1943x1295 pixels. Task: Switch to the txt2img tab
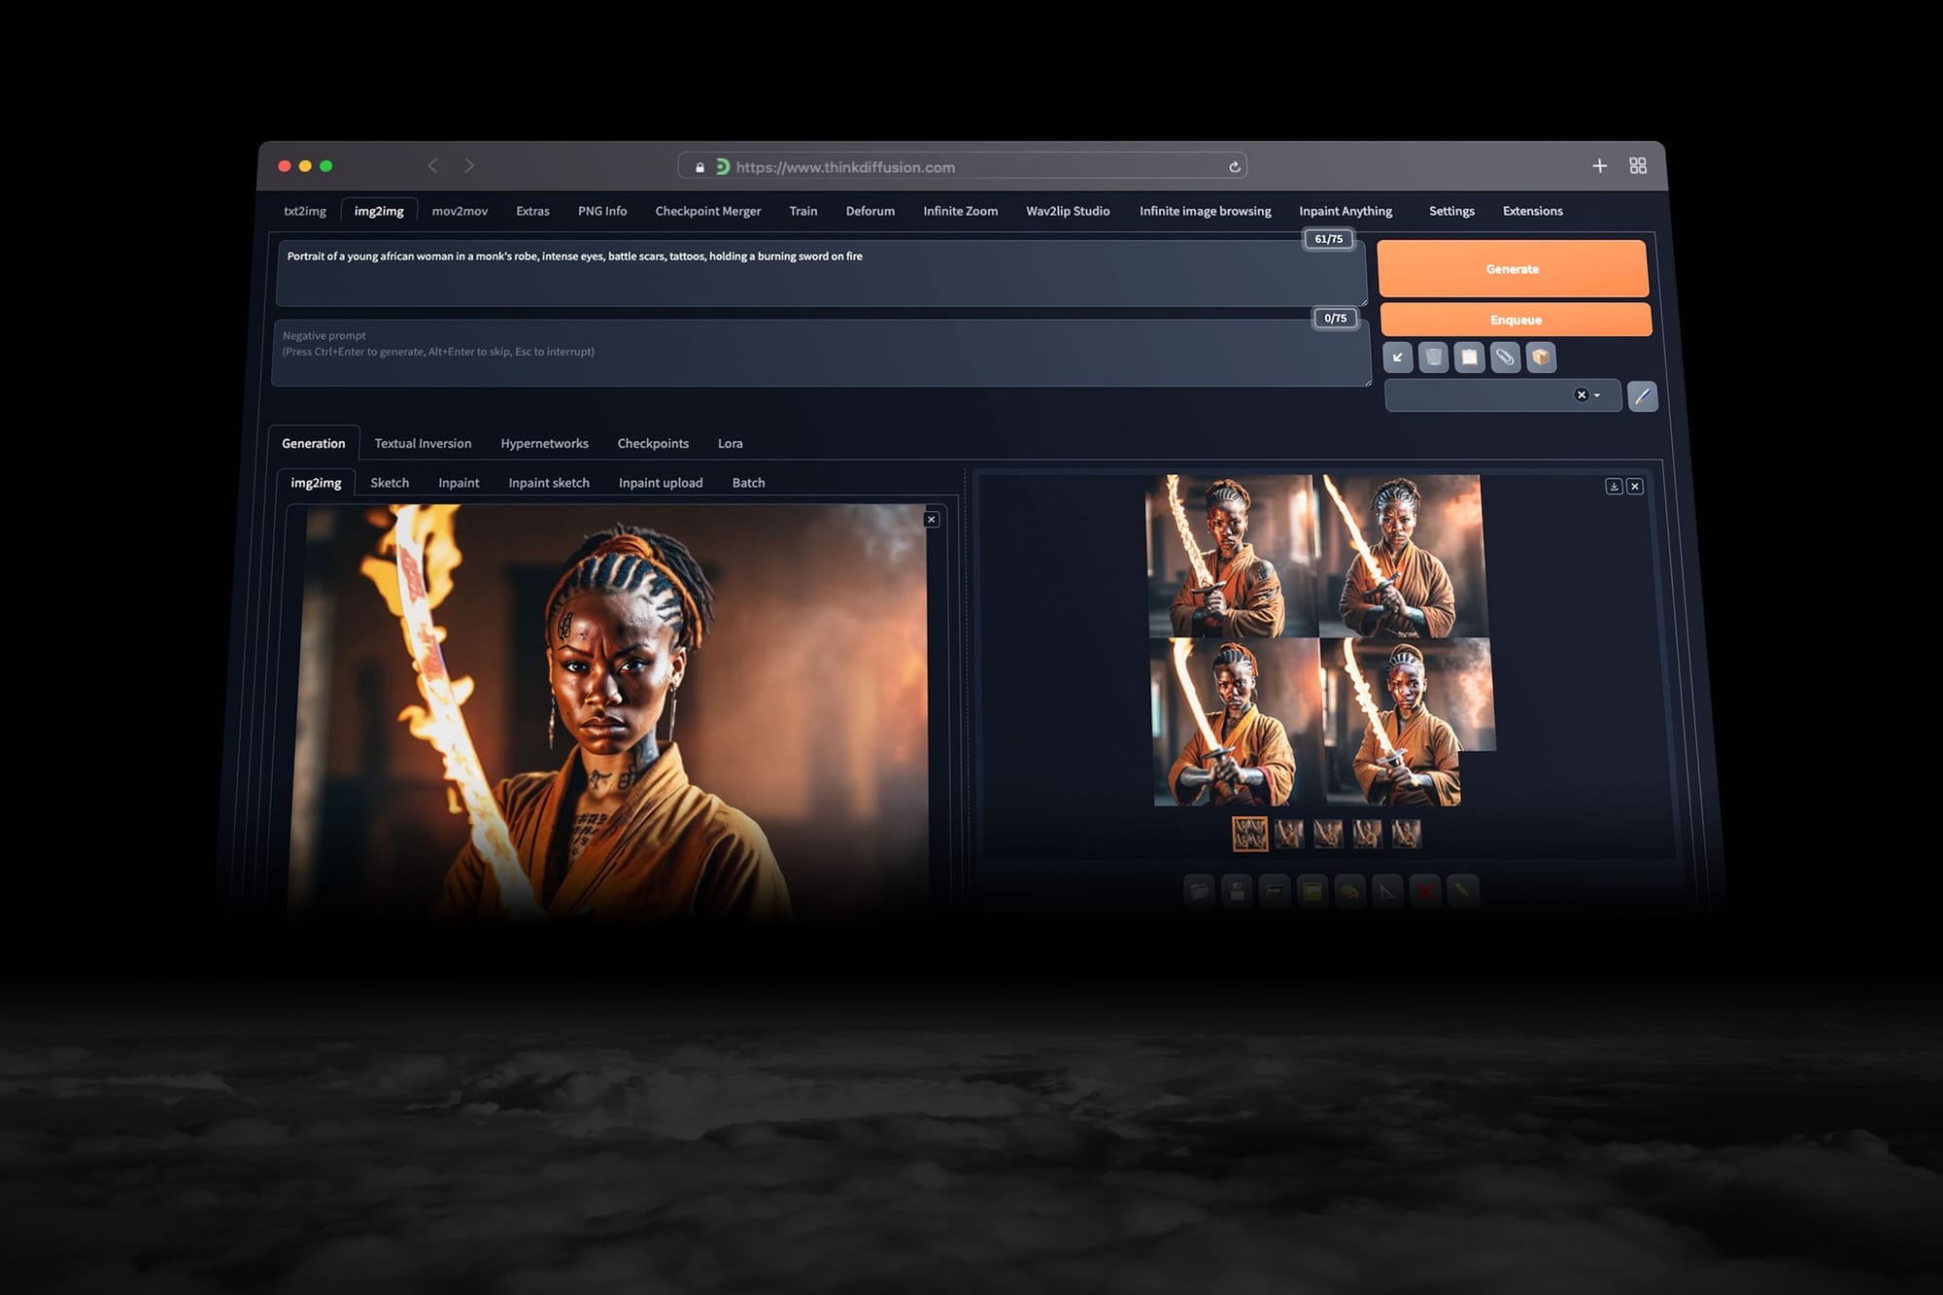(305, 211)
